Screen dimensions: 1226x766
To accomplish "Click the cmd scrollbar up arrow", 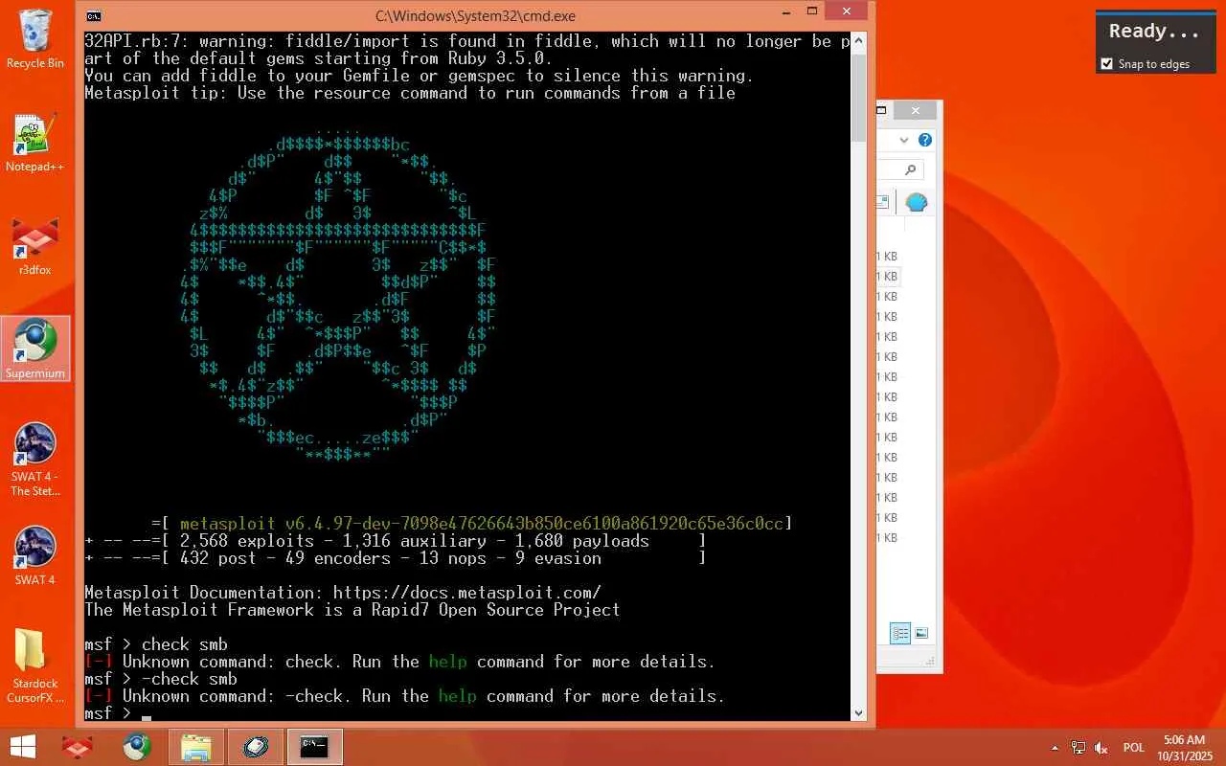I will [x=859, y=39].
